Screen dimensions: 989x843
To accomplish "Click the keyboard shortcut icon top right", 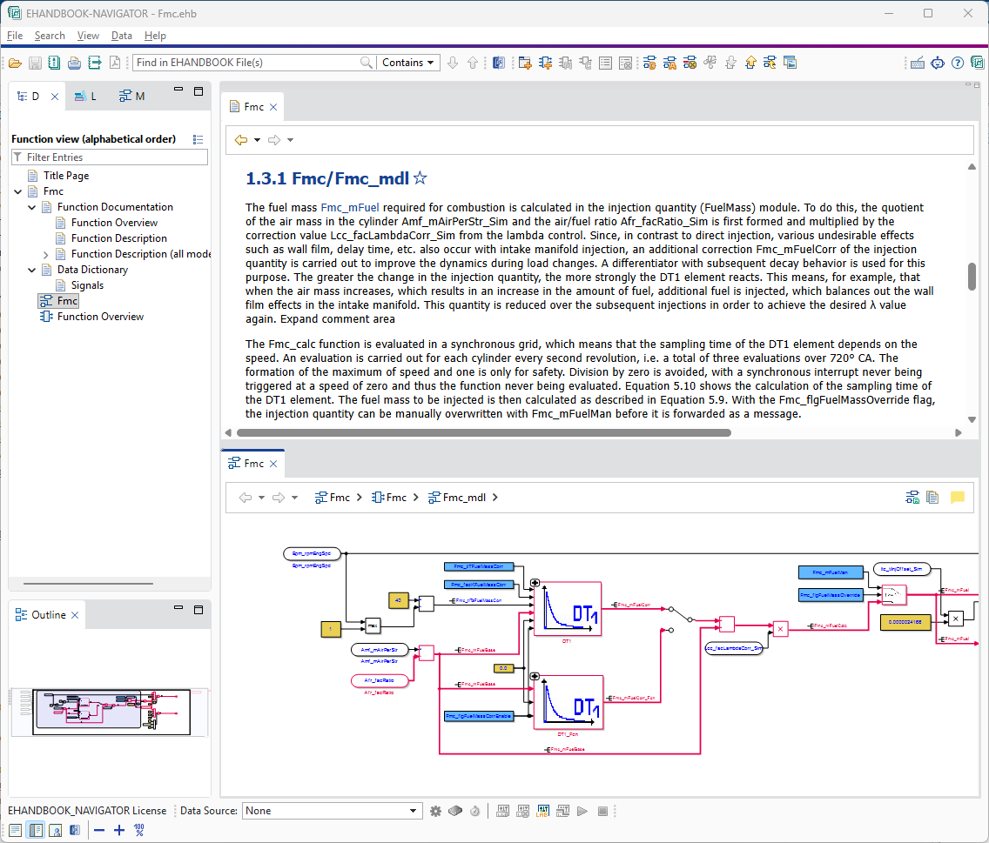I will [x=917, y=63].
